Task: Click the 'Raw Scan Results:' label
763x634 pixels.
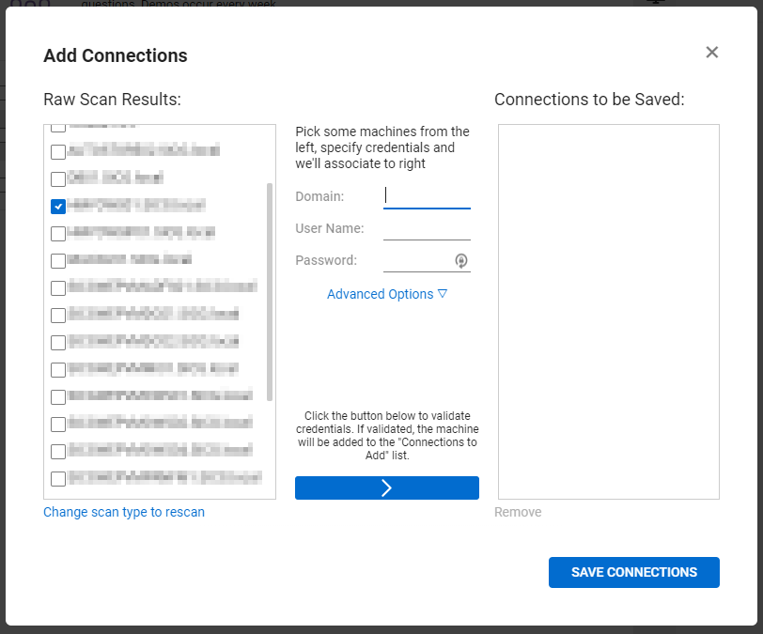Action: point(112,100)
